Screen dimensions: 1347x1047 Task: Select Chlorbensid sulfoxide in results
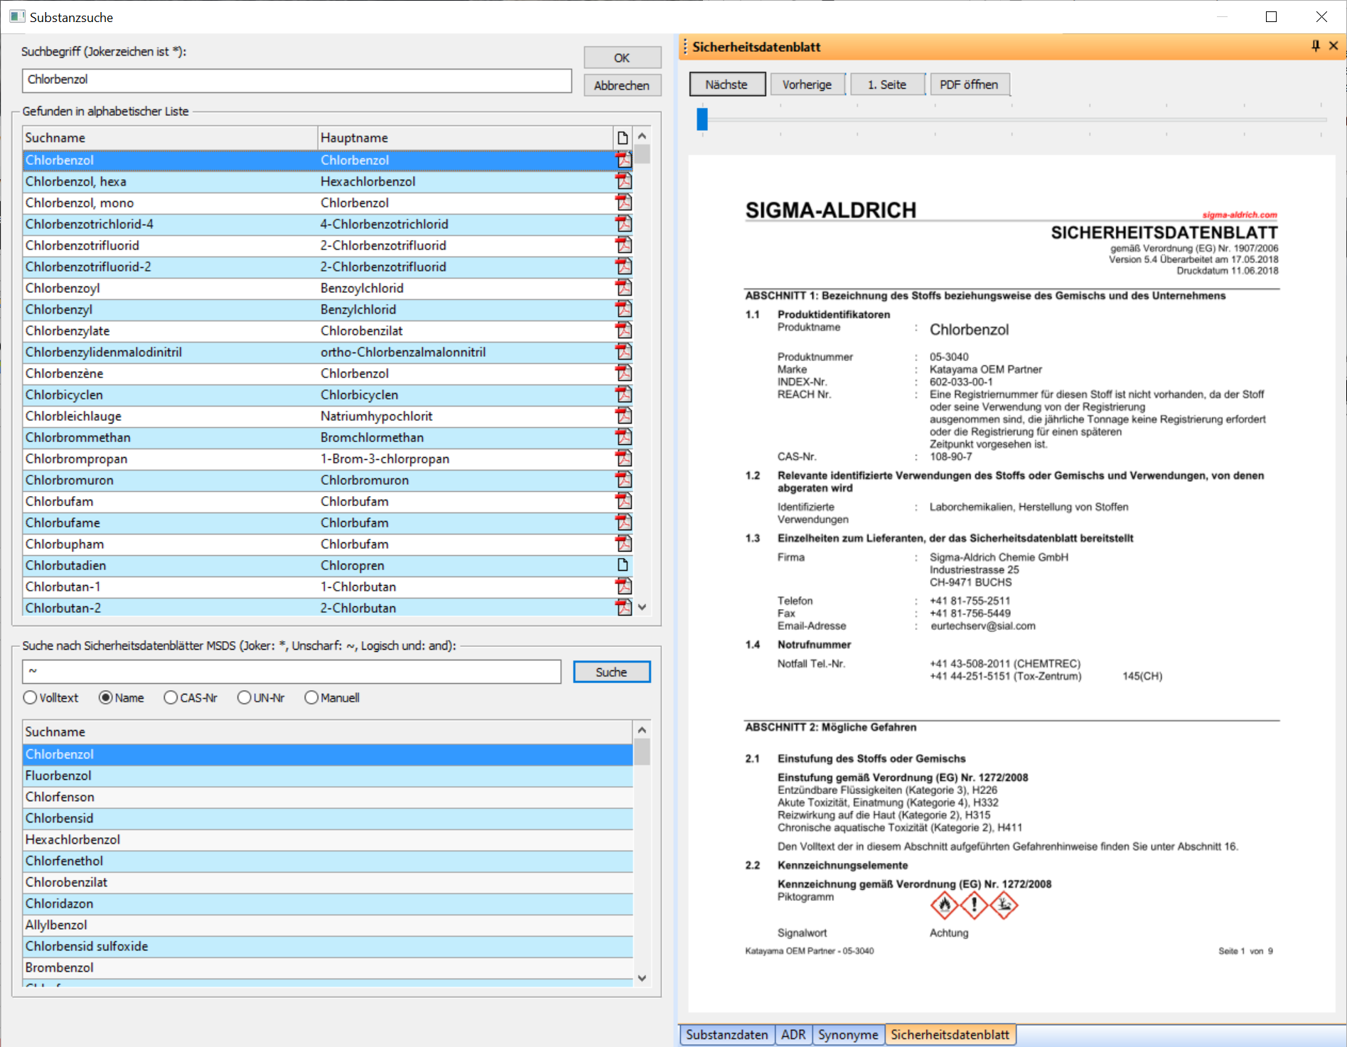coord(328,946)
